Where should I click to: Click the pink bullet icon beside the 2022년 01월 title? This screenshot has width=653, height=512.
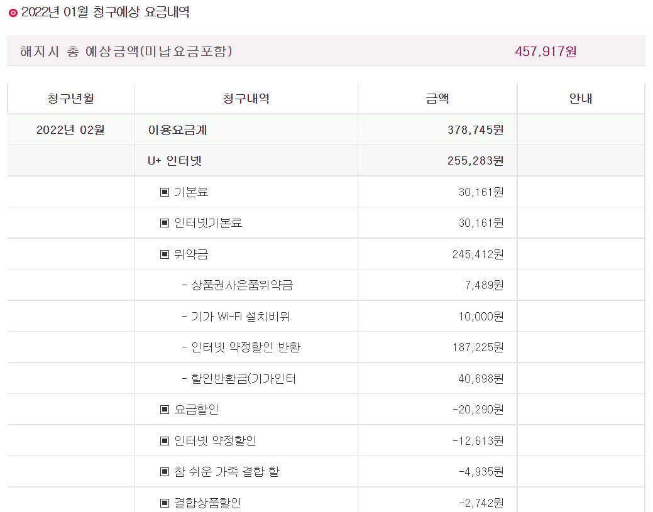coord(13,13)
